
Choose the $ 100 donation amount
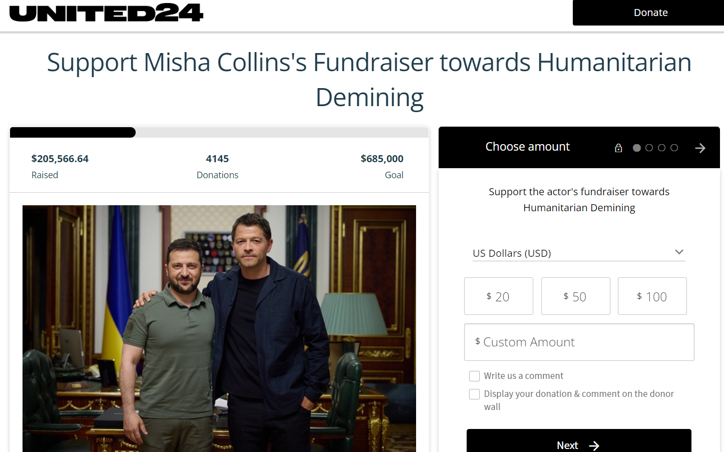coord(652,296)
